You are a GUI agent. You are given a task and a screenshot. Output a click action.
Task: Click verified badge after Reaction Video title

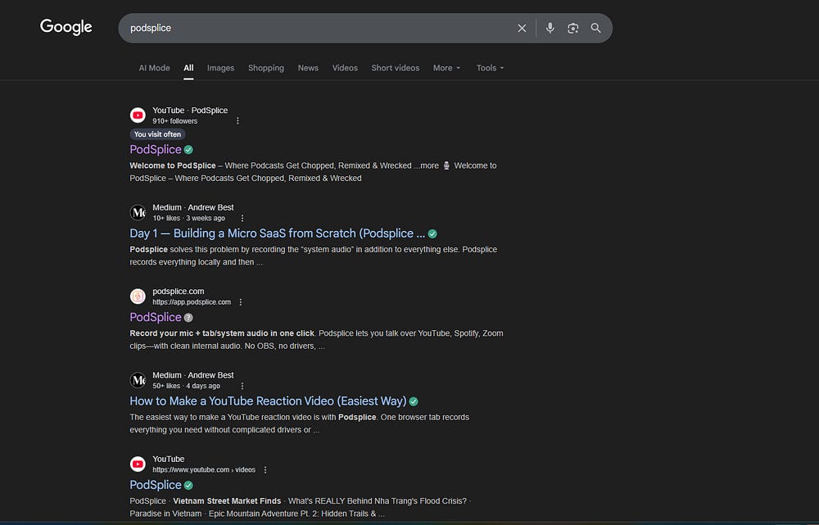click(x=414, y=401)
